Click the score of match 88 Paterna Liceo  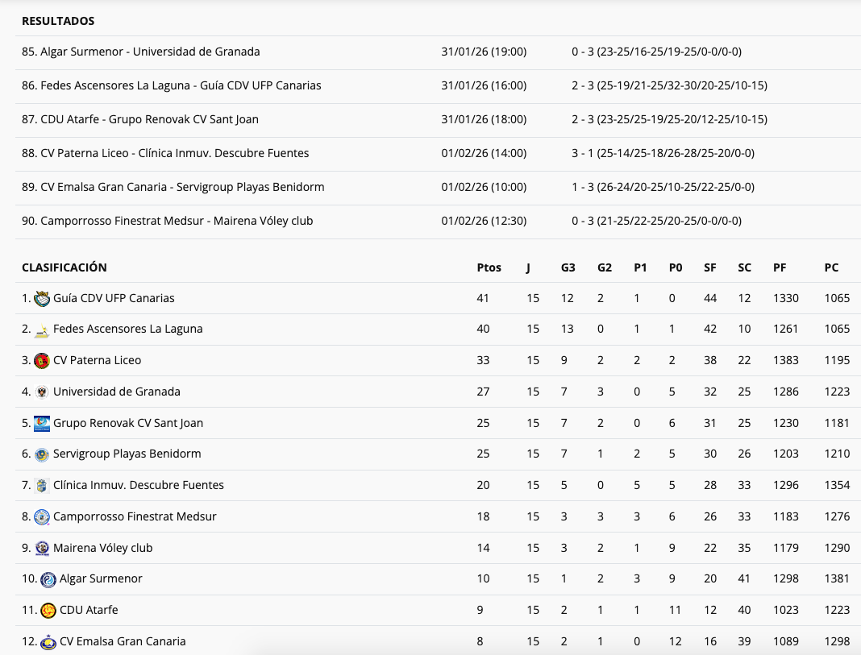tap(663, 153)
